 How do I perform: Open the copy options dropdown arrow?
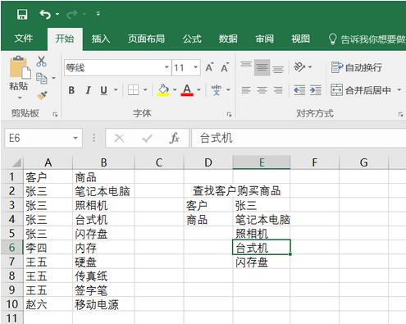click(53, 78)
